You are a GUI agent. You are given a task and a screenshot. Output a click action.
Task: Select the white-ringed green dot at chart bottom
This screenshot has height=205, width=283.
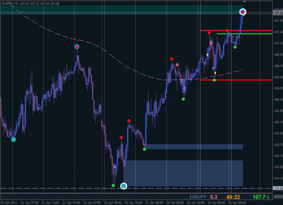(x=124, y=186)
